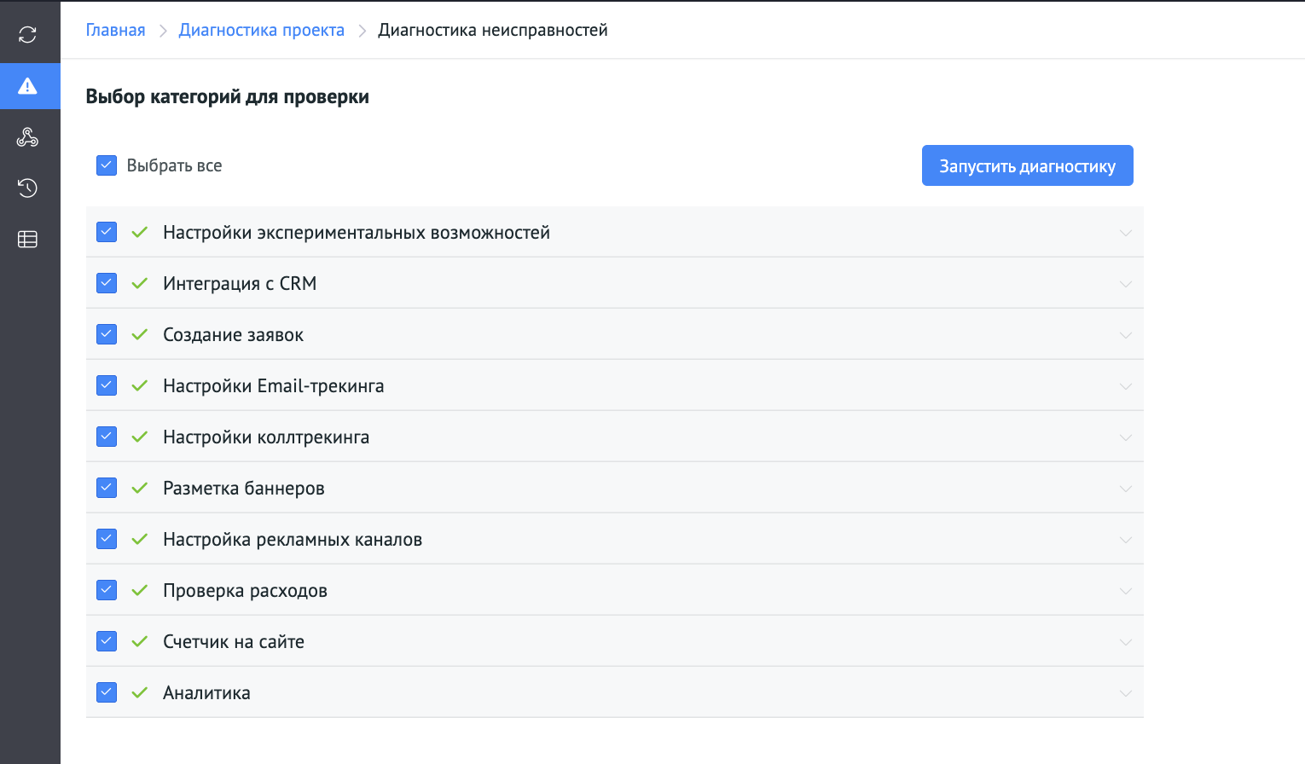Click the green check beside Создание заявок
The height and width of the screenshot is (764, 1305).
(x=139, y=333)
